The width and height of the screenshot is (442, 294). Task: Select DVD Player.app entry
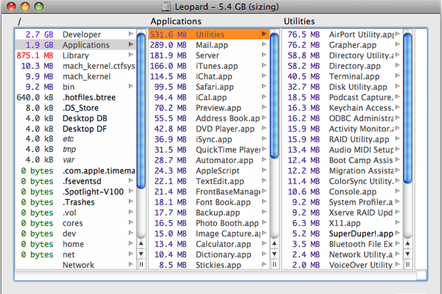[x=209, y=129]
